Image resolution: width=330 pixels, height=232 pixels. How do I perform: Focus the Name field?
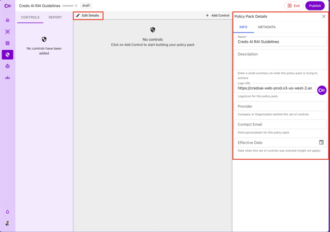281,42
